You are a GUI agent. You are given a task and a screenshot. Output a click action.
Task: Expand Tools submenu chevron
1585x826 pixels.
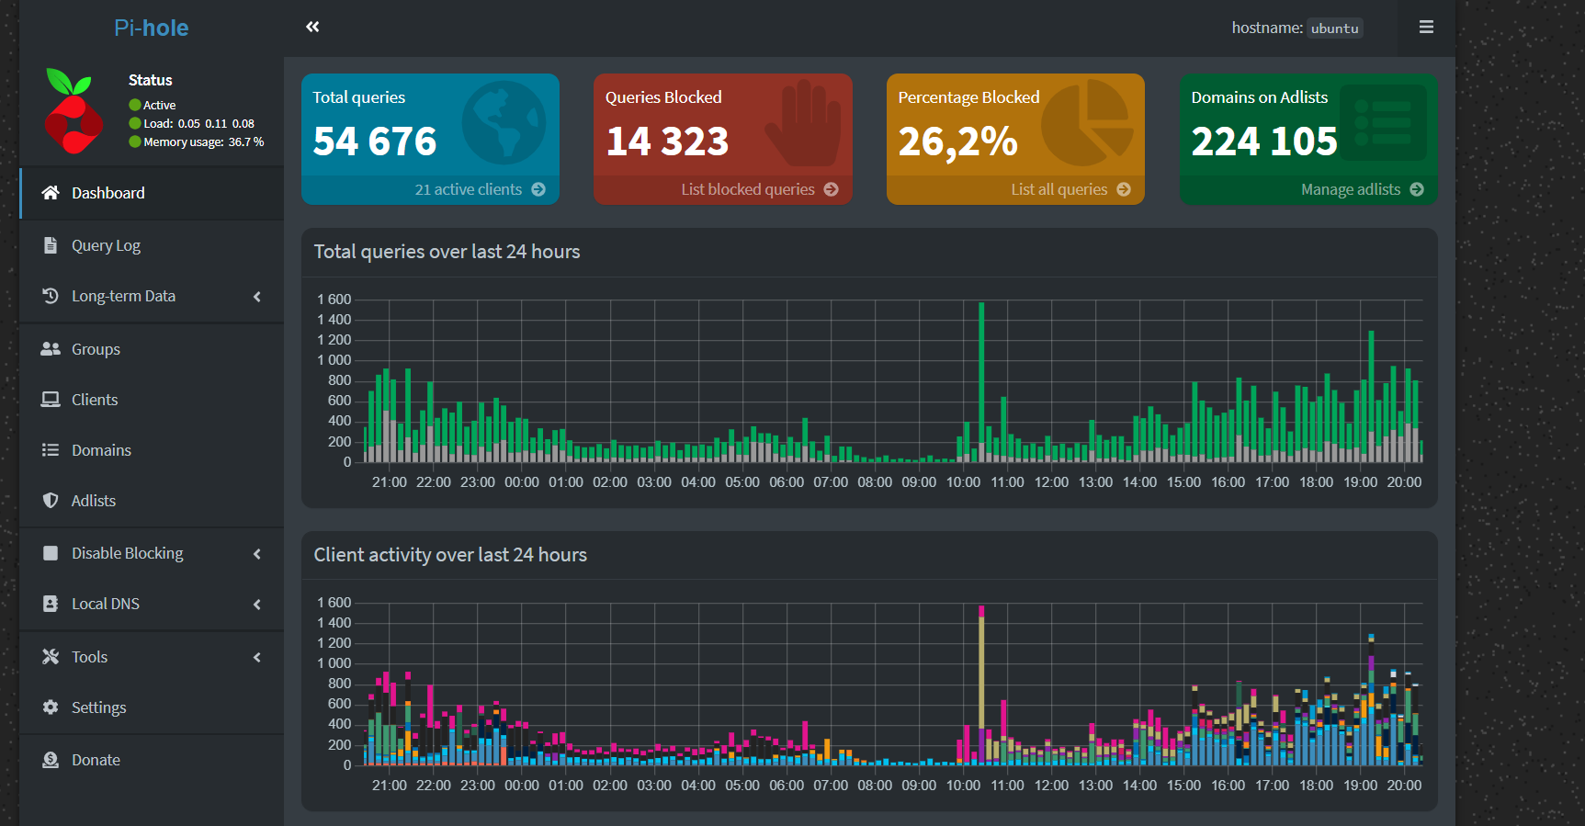257,658
